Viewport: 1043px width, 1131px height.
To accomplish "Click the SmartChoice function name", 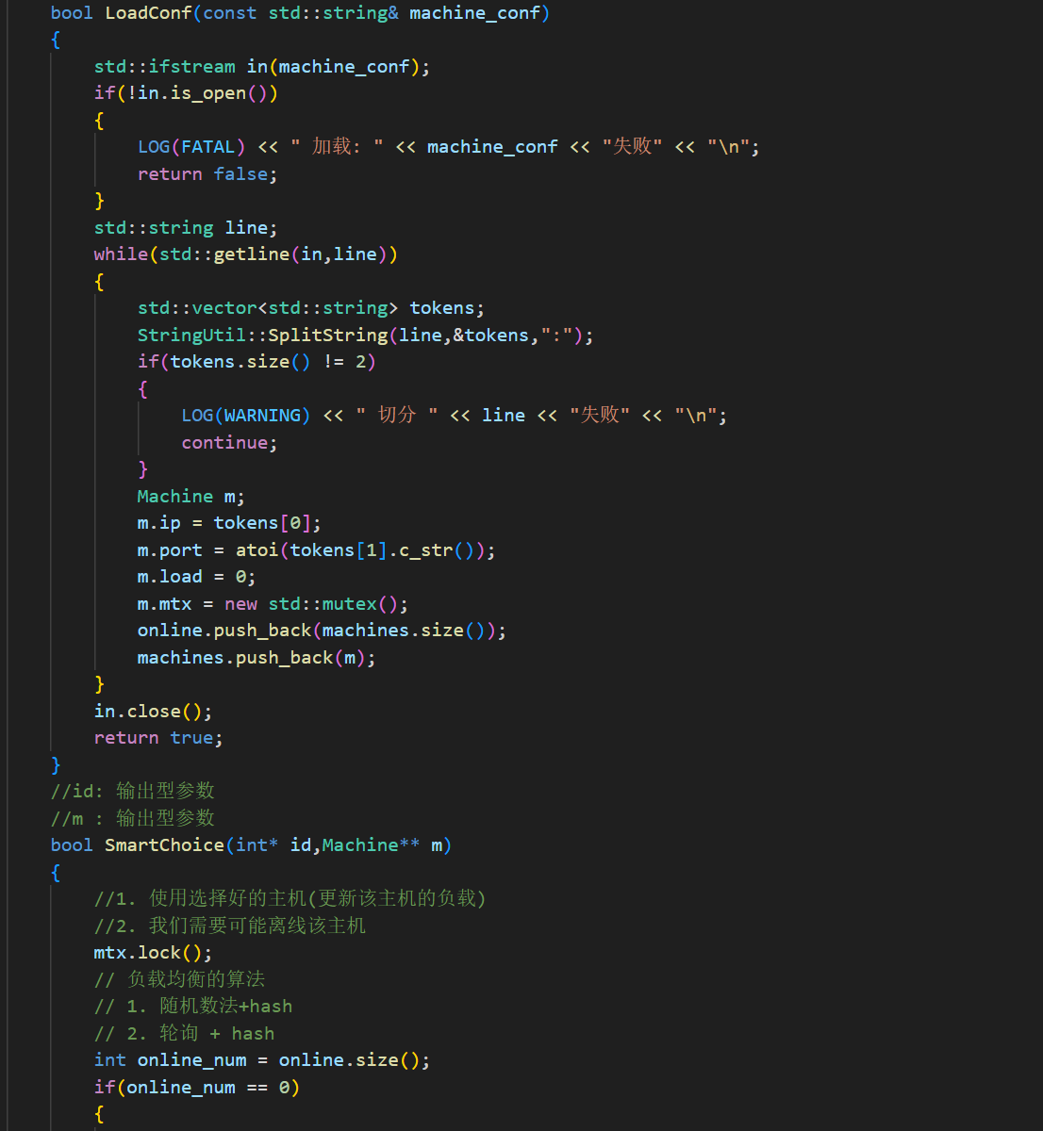I will tap(164, 845).
